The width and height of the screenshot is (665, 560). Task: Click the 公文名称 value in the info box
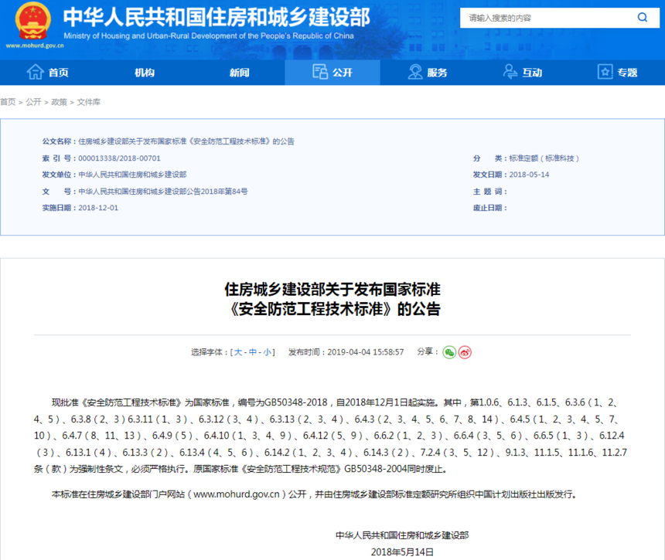tap(186, 141)
